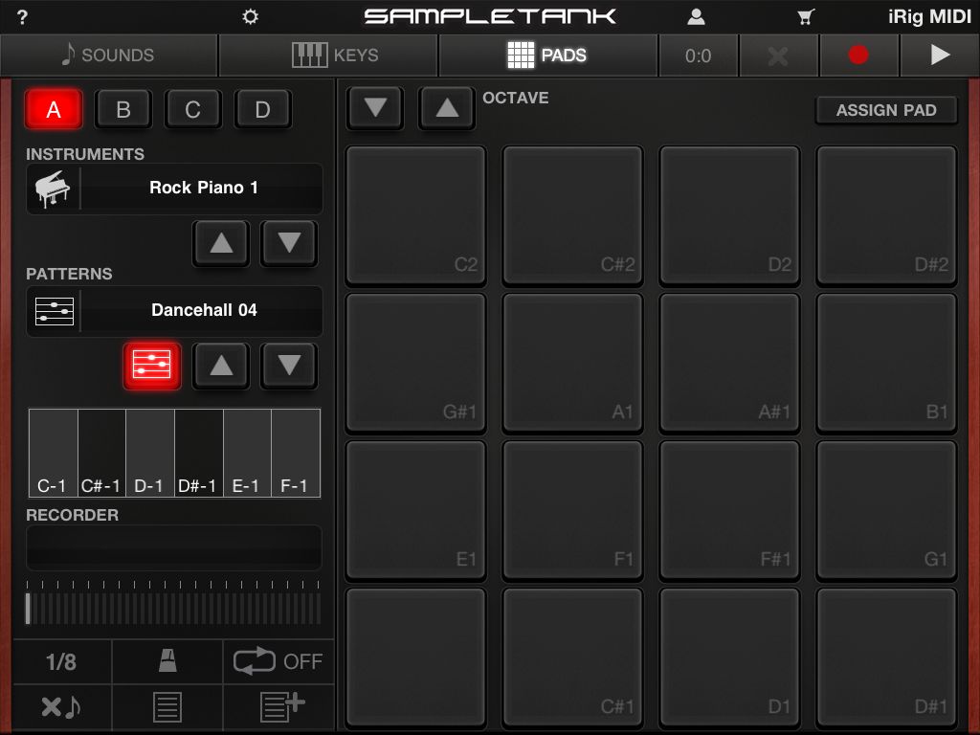Switch to the SOUNDS tab
Image resolution: width=980 pixels, height=735 pixels.
pos(109,55)
